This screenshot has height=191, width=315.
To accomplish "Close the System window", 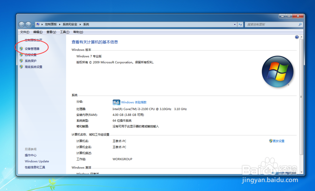I will pyautogui.click(x=298, y=16).
